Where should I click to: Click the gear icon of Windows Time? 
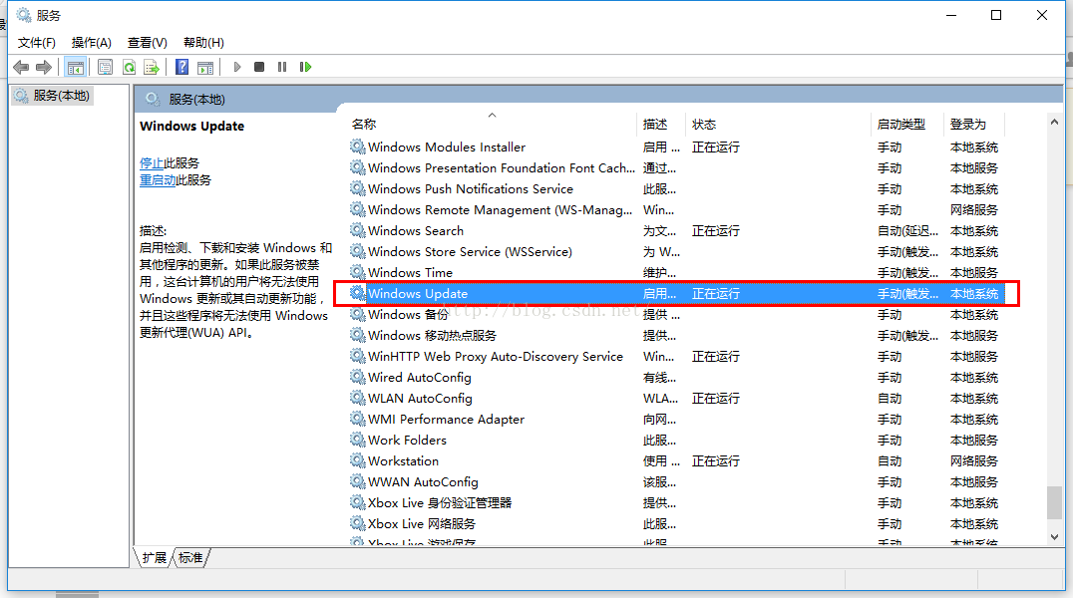(x=357, y=272)
